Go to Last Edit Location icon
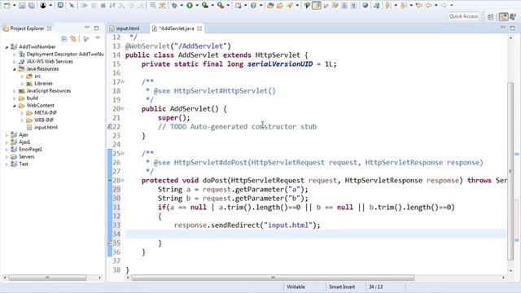The height and width of the screenshot is (293, 521). tap(418, 6)
